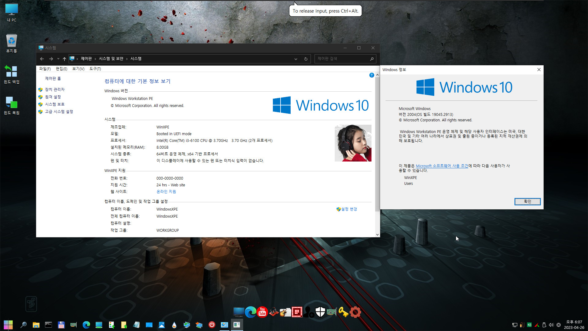Select 시스템 및 보안 in the breadcrumb
Screen dimensions: 588x331
click(x=111, y=59)
